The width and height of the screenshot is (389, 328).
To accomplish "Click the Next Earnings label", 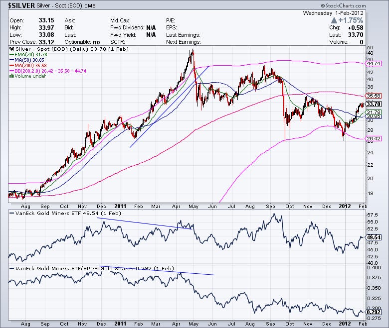I will click(x=184, y=42).
